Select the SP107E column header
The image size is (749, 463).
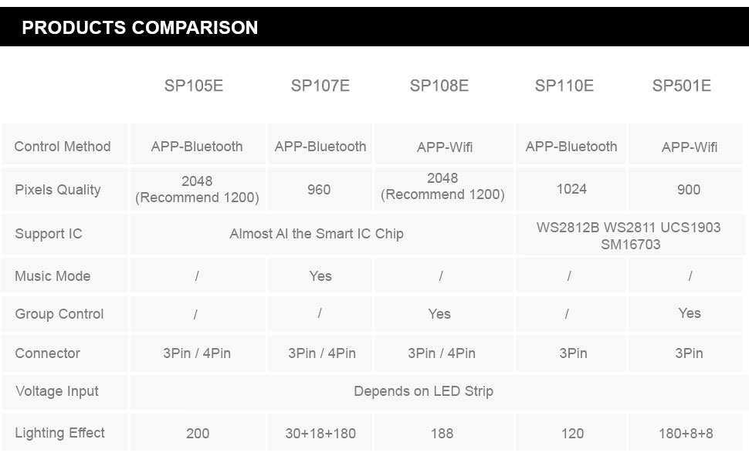pyautogui.click(x=320, y=86)
